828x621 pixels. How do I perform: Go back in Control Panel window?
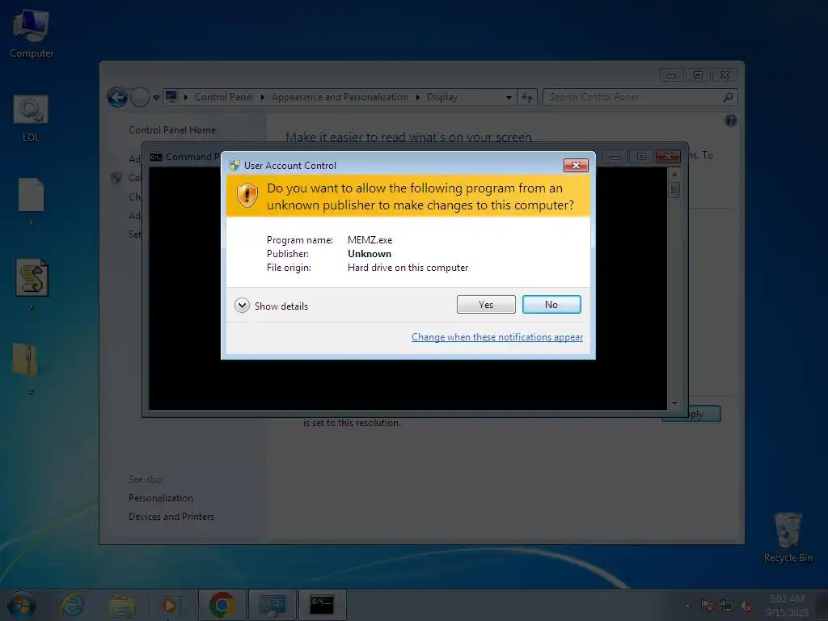click(x=117, y=97)
